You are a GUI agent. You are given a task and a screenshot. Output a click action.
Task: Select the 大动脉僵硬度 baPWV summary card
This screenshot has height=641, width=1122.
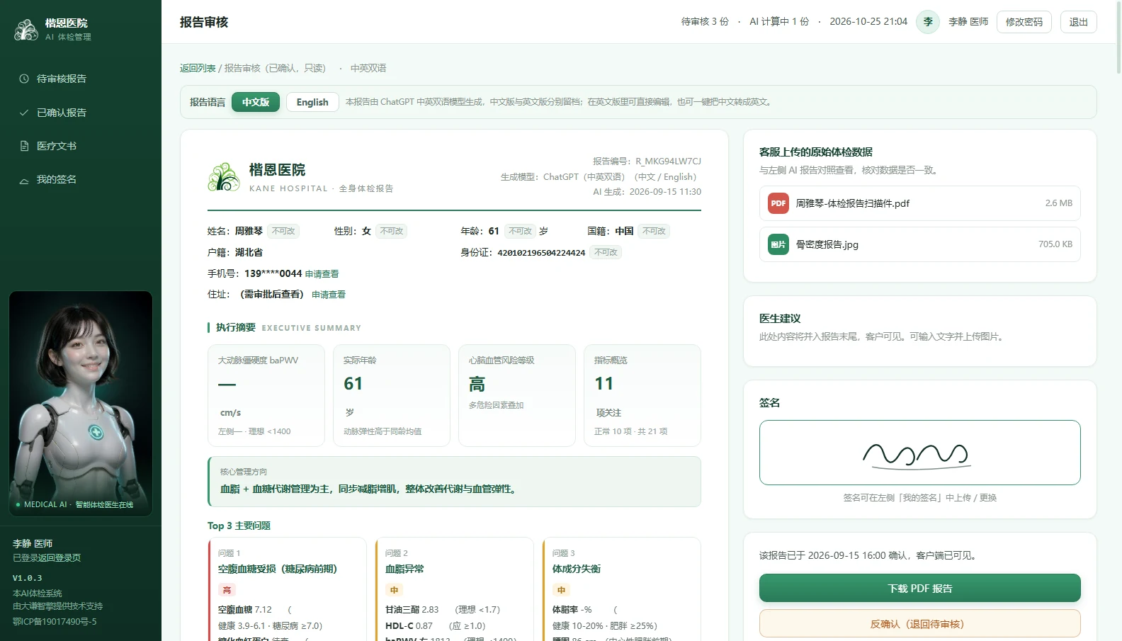pos(266,395)
